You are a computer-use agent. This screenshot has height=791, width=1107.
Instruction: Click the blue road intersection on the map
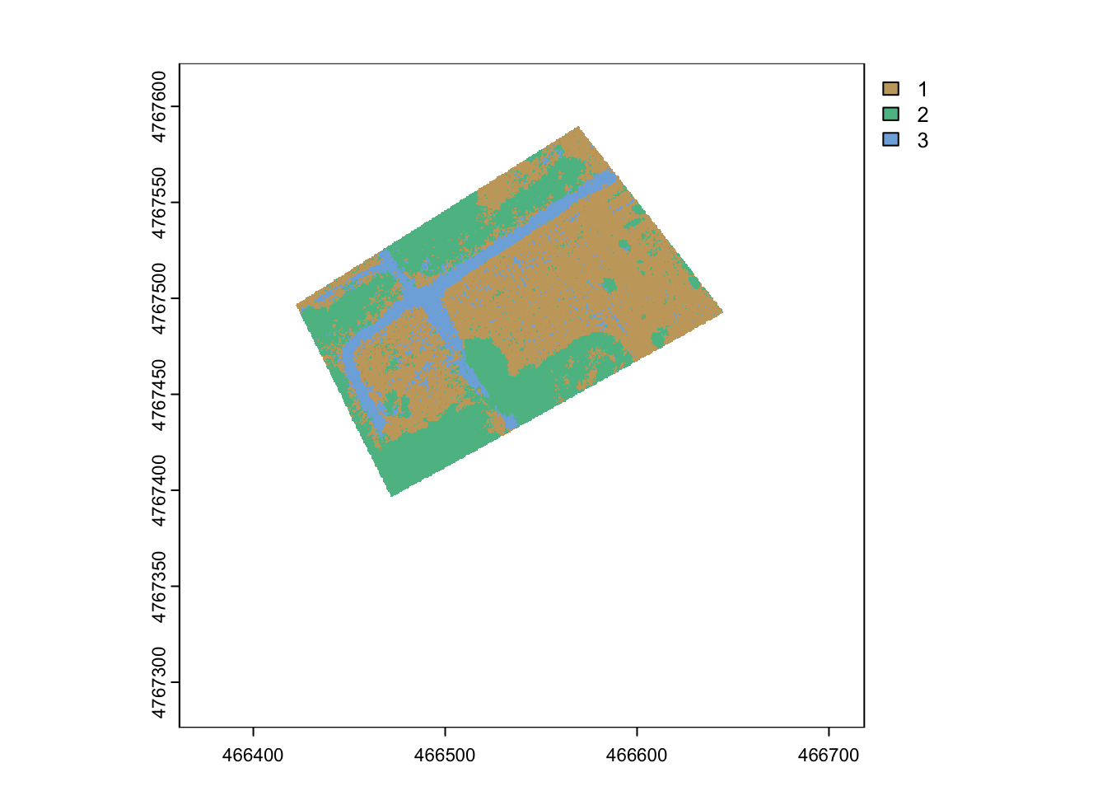point(423,297)
